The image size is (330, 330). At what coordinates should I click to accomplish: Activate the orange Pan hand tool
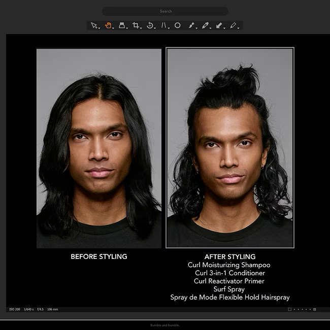[x=108, y=25]
